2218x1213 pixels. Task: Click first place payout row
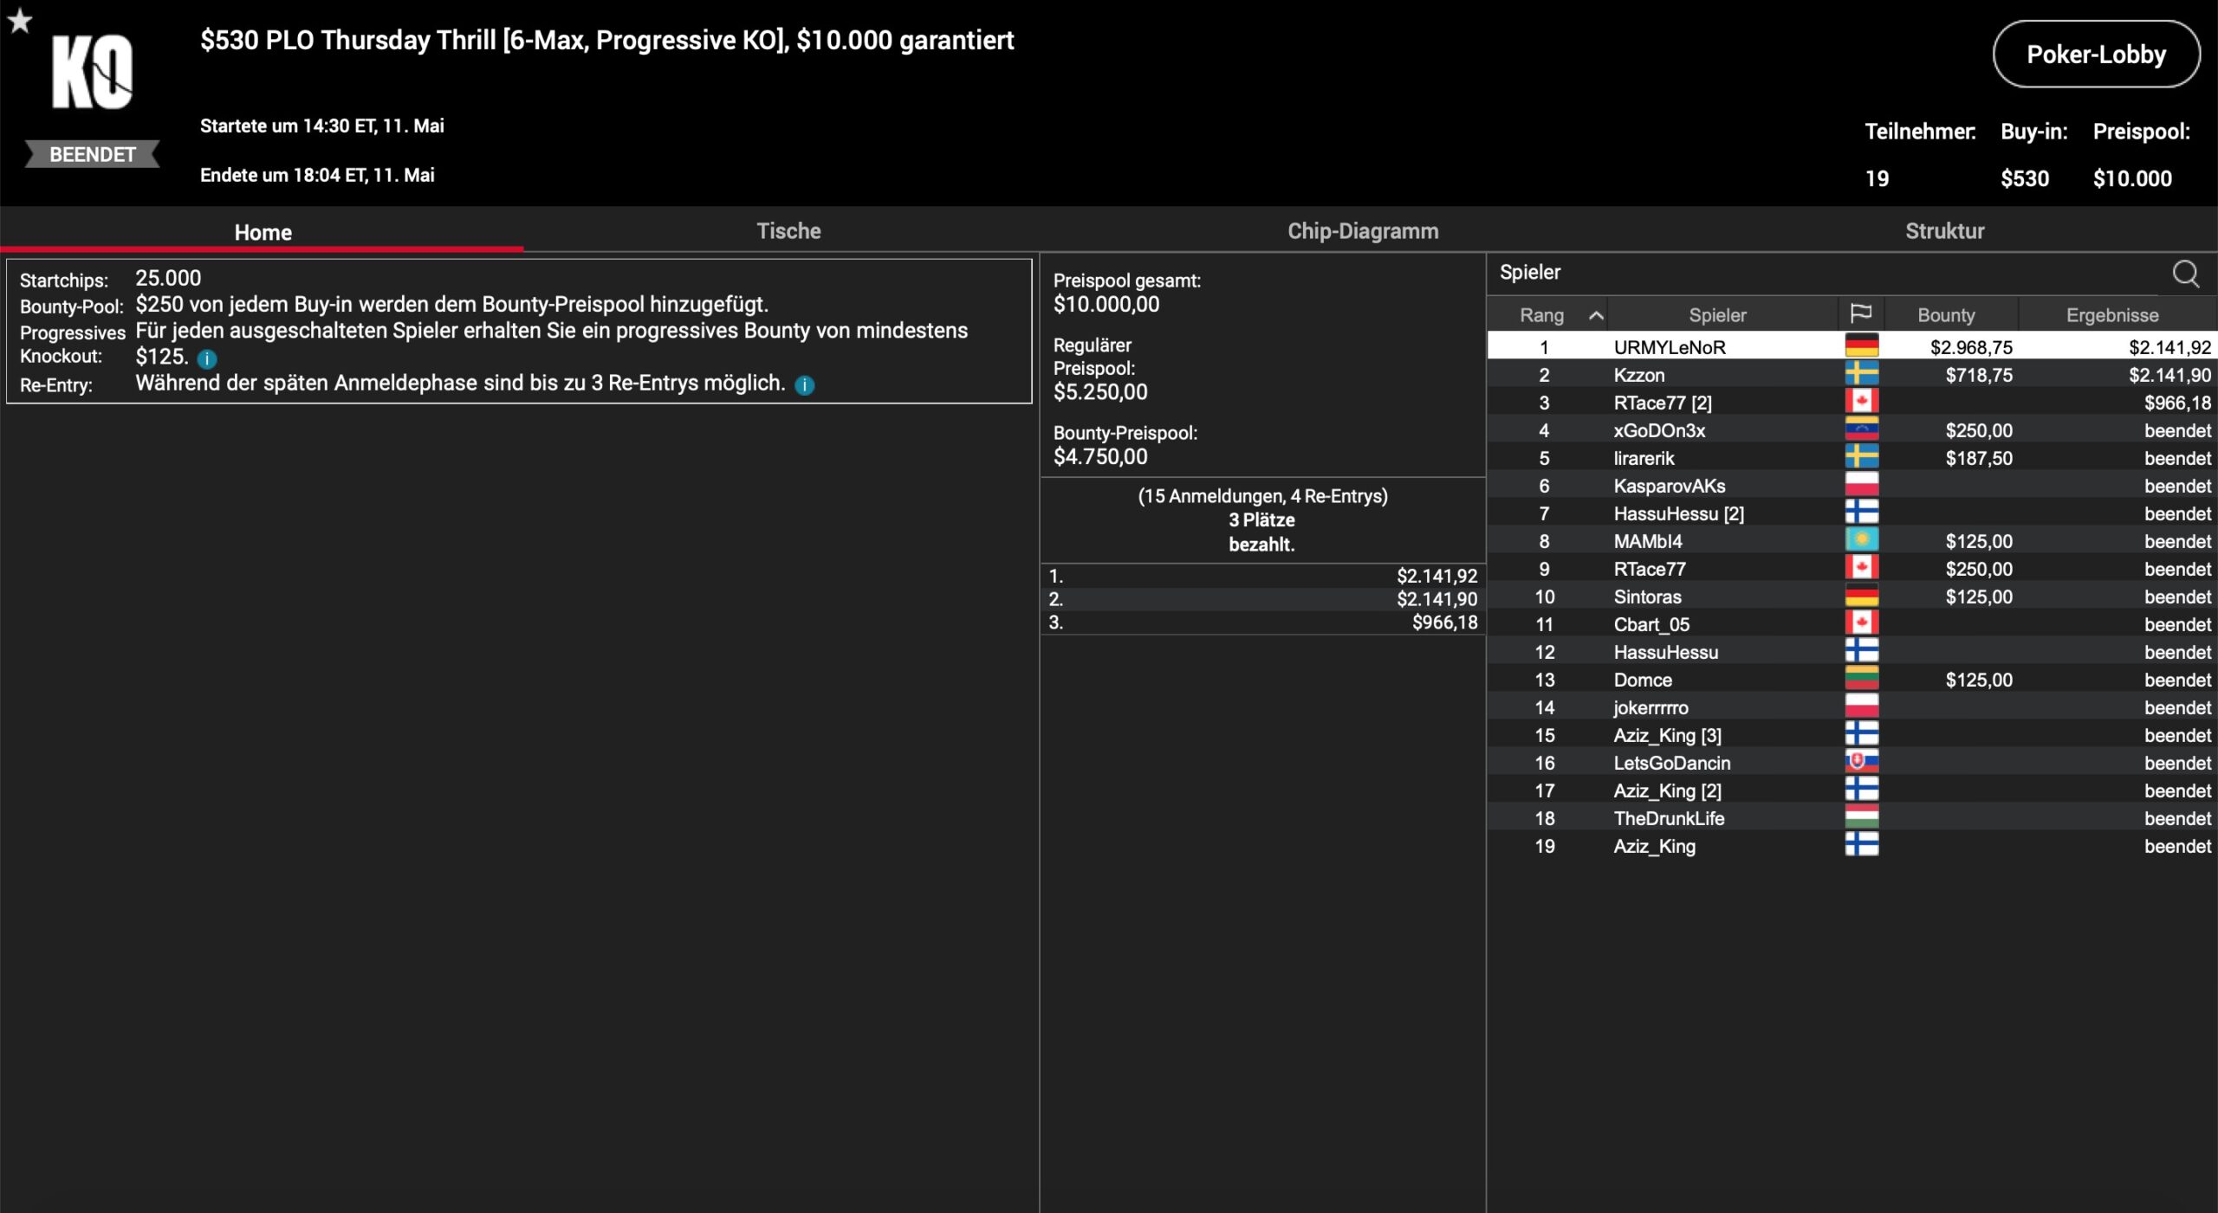click(1262, 576)
